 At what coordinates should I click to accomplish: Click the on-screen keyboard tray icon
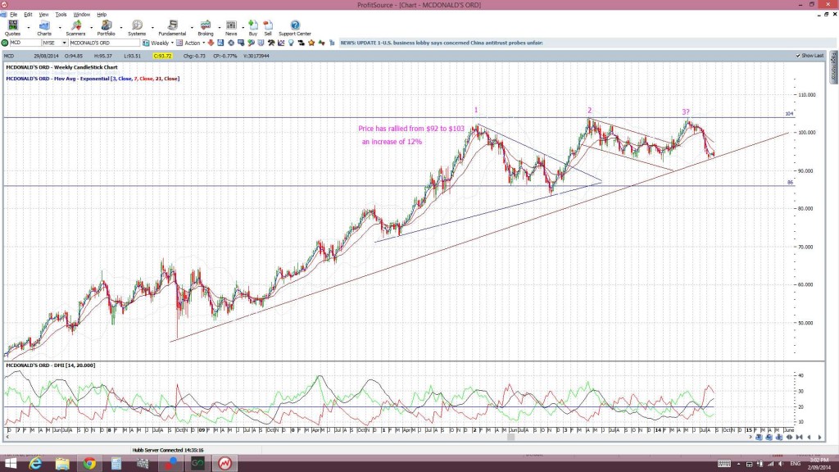(x=724, y=464)
